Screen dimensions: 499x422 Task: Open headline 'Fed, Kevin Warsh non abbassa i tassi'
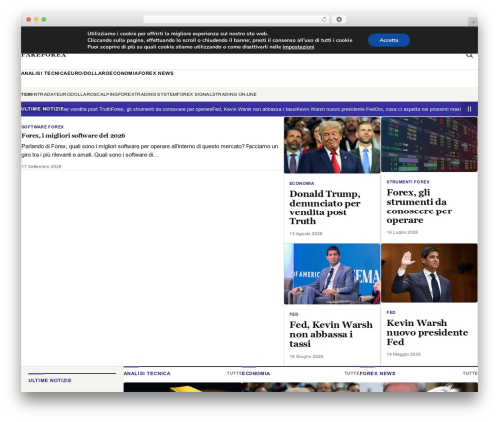pos(331,334)
